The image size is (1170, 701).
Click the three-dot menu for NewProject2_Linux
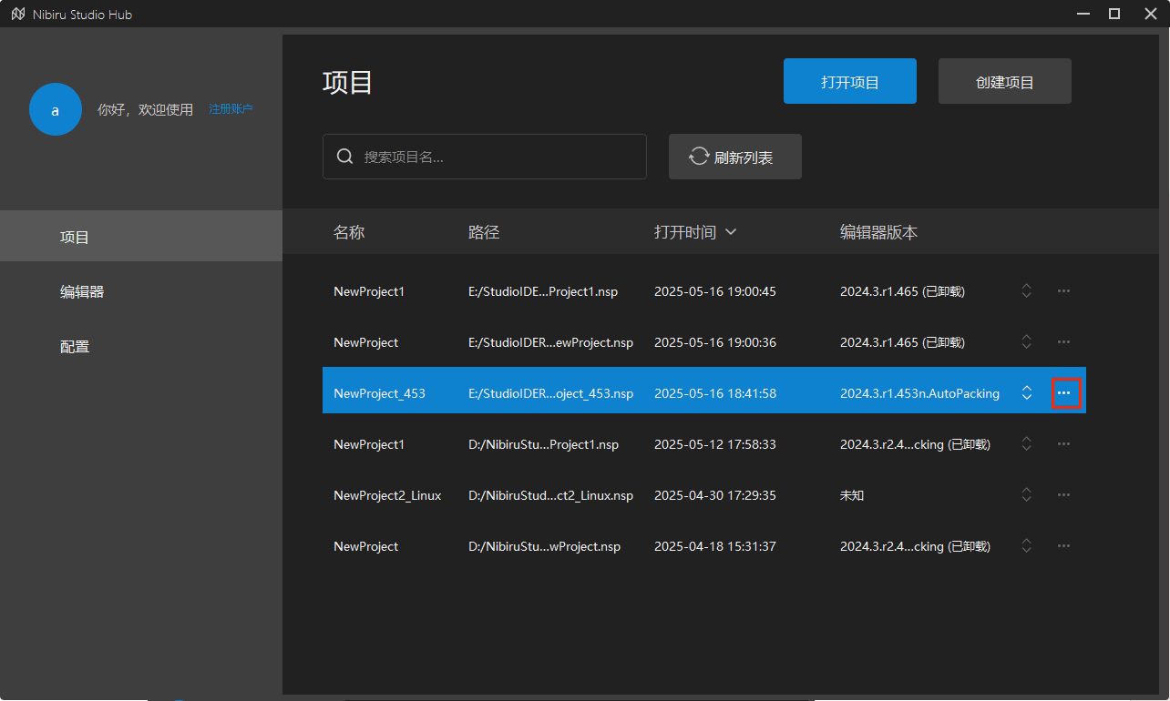(x=1063, y=495)
